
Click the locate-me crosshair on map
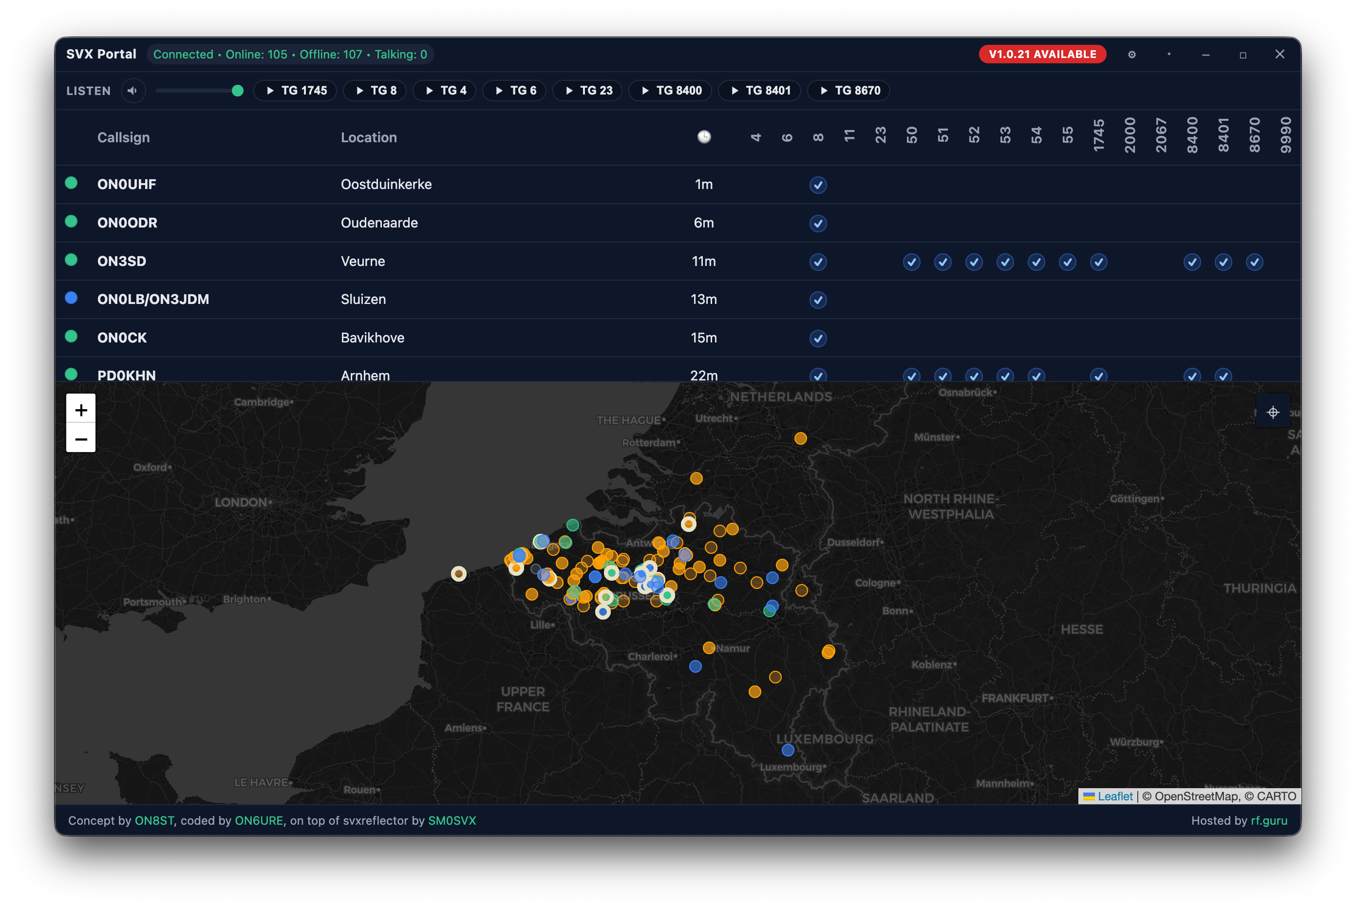(x=1273, y=412)
